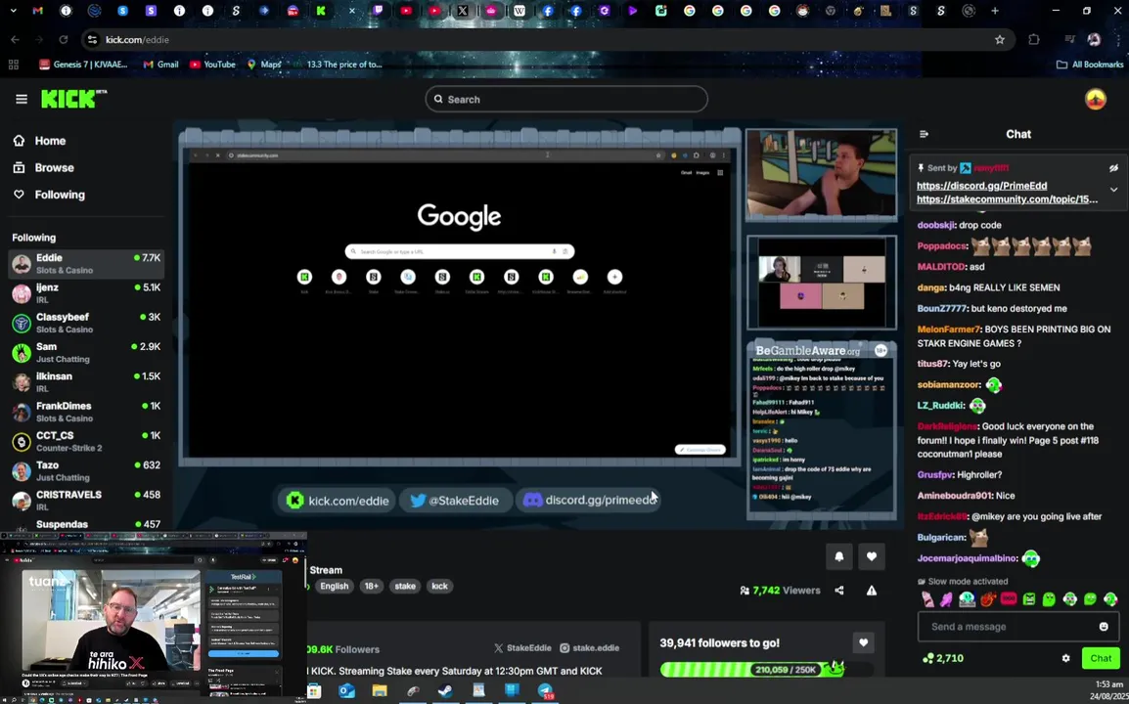Click the 18+ stream tag
The image size is (1129, 704).
pos(371,586)
